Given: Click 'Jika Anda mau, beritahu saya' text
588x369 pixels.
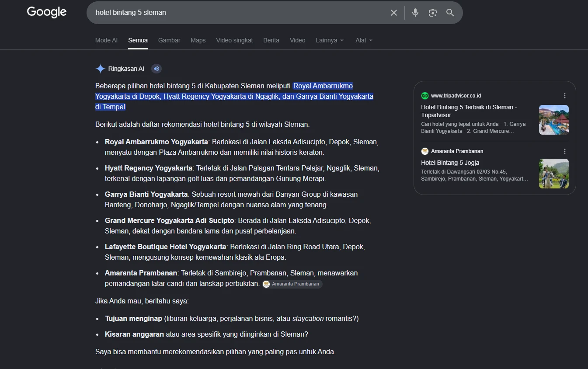Looking at the screenshot, I should point(142,301).
